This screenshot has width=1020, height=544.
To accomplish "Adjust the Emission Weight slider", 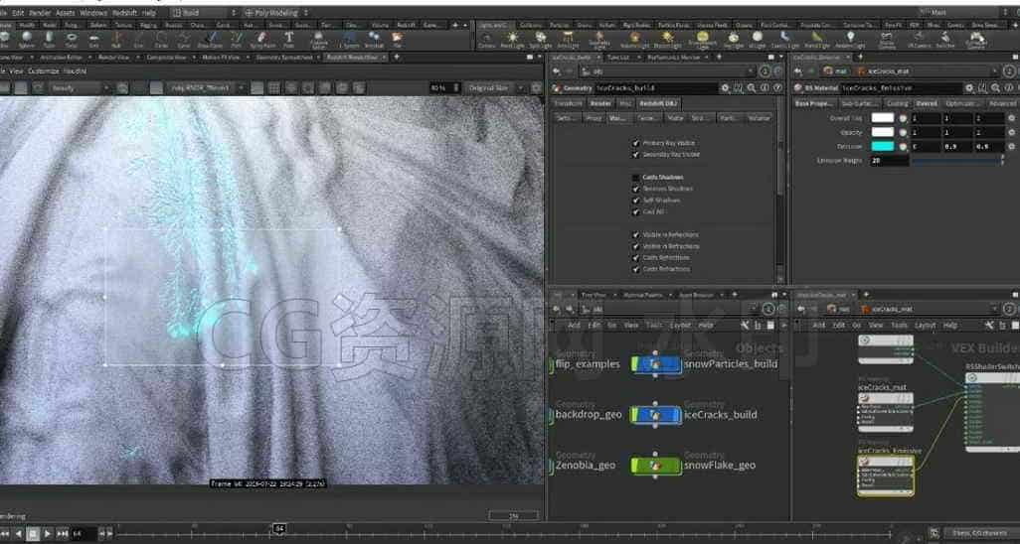I will [x=957, y=161].
